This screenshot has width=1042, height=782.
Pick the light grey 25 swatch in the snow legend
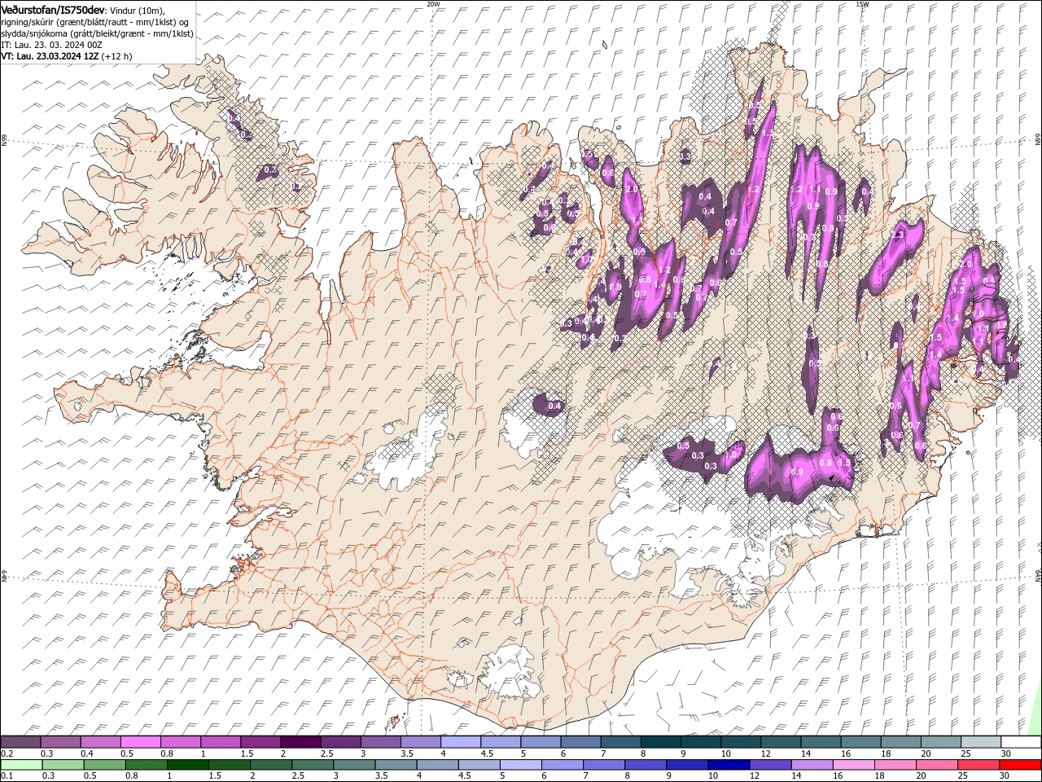(981, 742)
